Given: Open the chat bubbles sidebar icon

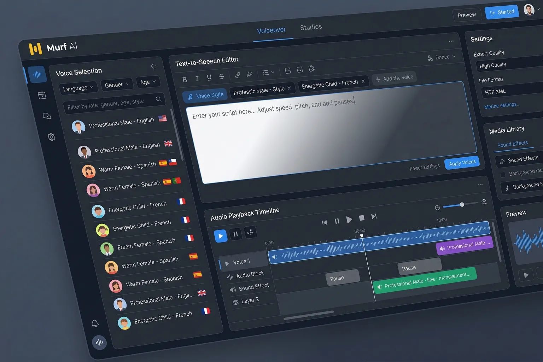Looking at the screenshot, I should pyautogui.click(x=47, y=116).
